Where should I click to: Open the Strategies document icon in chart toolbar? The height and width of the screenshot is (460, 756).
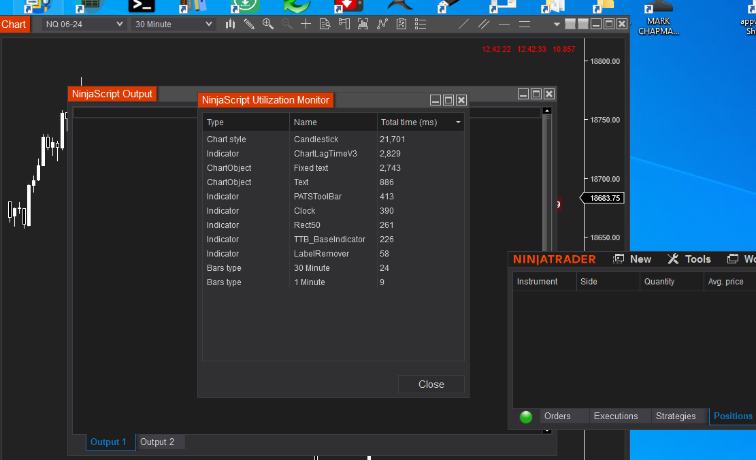pyautogui.click(x=401, y=24)
